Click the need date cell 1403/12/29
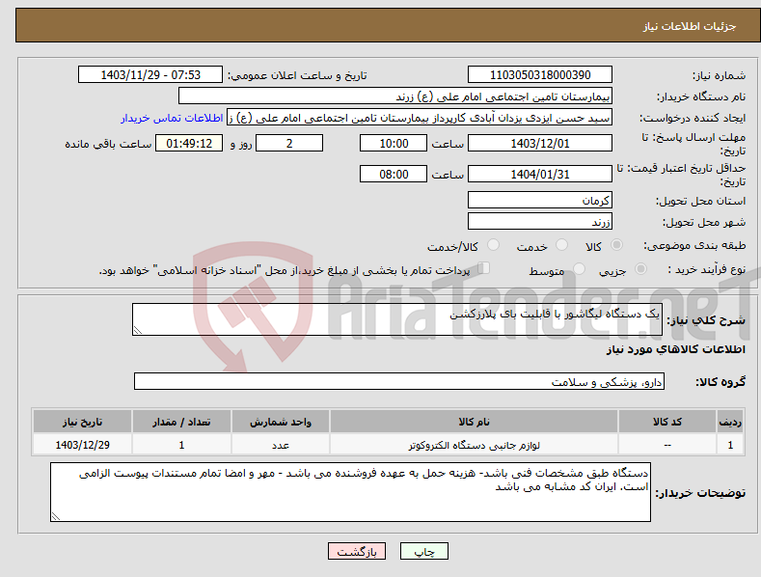Image resolution: width=761 pixels, height=577 pixels. pos(83,445)
